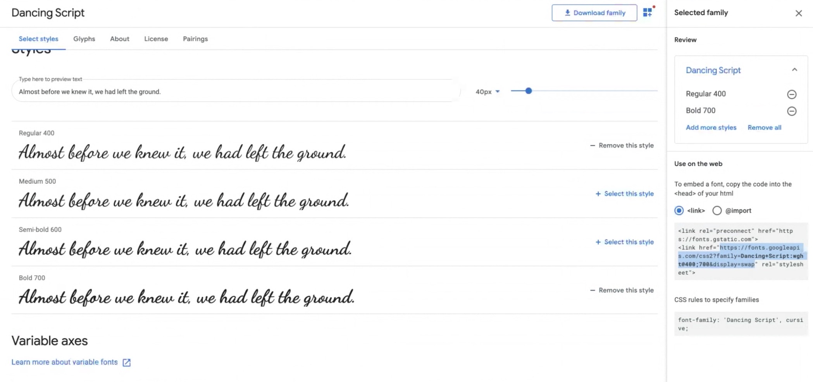Select the <link> embed option
813x382 pixels.
tap(679, 211)
